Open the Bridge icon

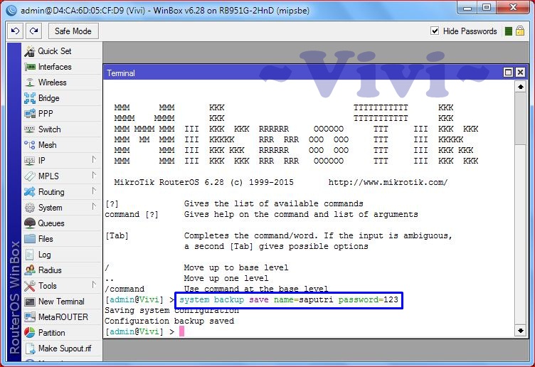(30, 98)
